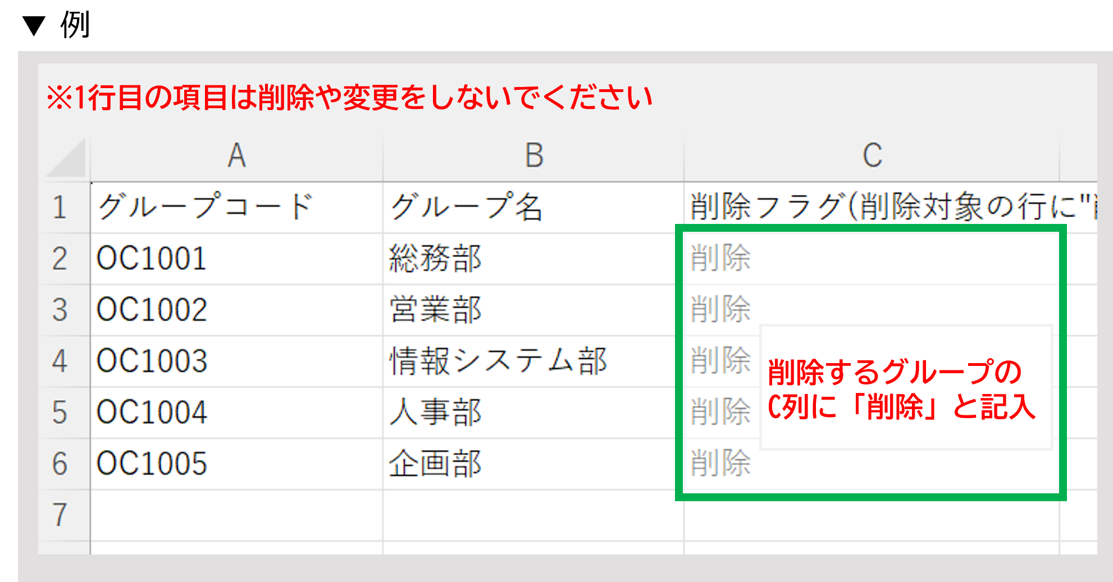This screenshot has height=582, width=1113.
Task: Click cell containing OC1002
Action: (236, 310)
